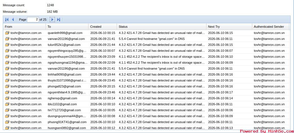The image size is (294, 133).
Task: Click mail icon for iblu1102@gmail.com row
Action: [7, 104]
